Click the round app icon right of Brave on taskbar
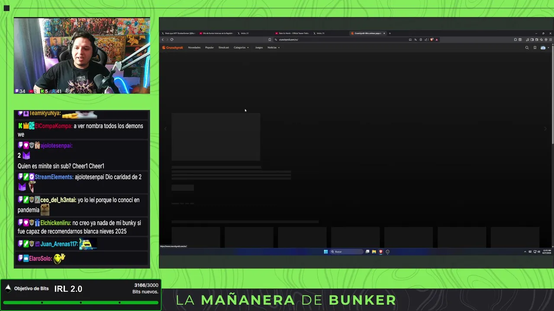554x311 pixels. click(x=387, y=252)
